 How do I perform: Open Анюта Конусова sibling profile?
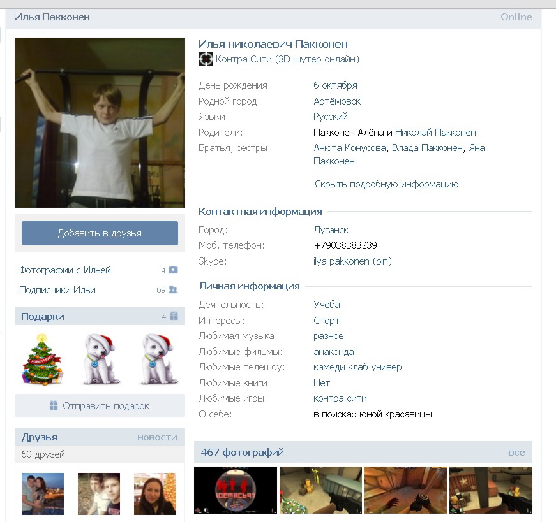350,148
